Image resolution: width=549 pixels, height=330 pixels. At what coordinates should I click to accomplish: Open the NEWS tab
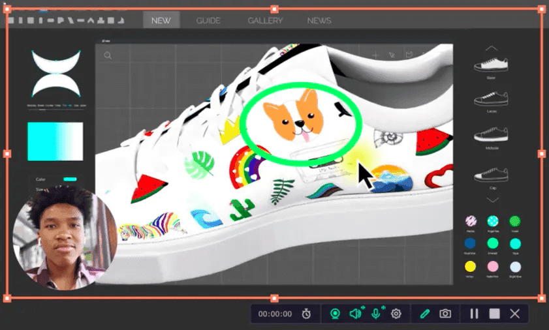pos(319,21)
